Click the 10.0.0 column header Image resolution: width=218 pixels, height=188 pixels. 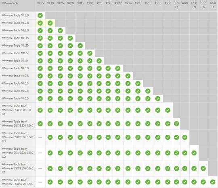(x=168, y=3)
